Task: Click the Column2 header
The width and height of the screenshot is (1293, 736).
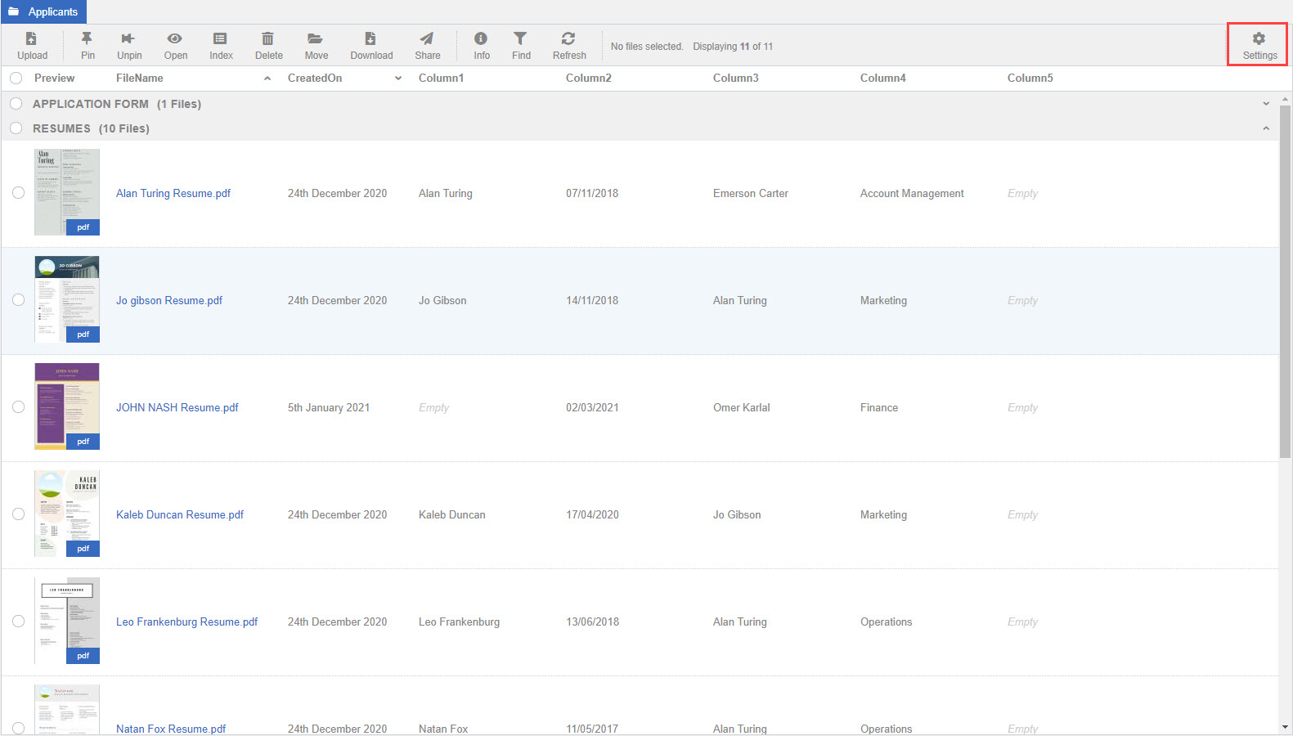Action: point(589,79)
